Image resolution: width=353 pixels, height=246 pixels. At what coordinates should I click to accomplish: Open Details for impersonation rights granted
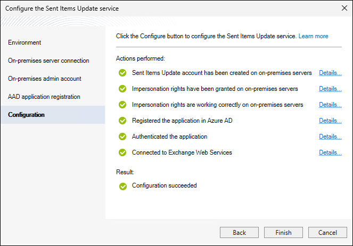[x=330, y=89]
